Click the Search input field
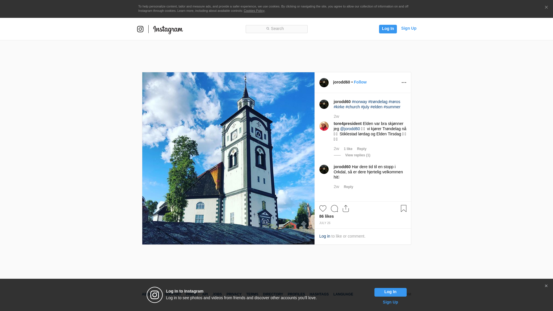 [x=276, y=29]
